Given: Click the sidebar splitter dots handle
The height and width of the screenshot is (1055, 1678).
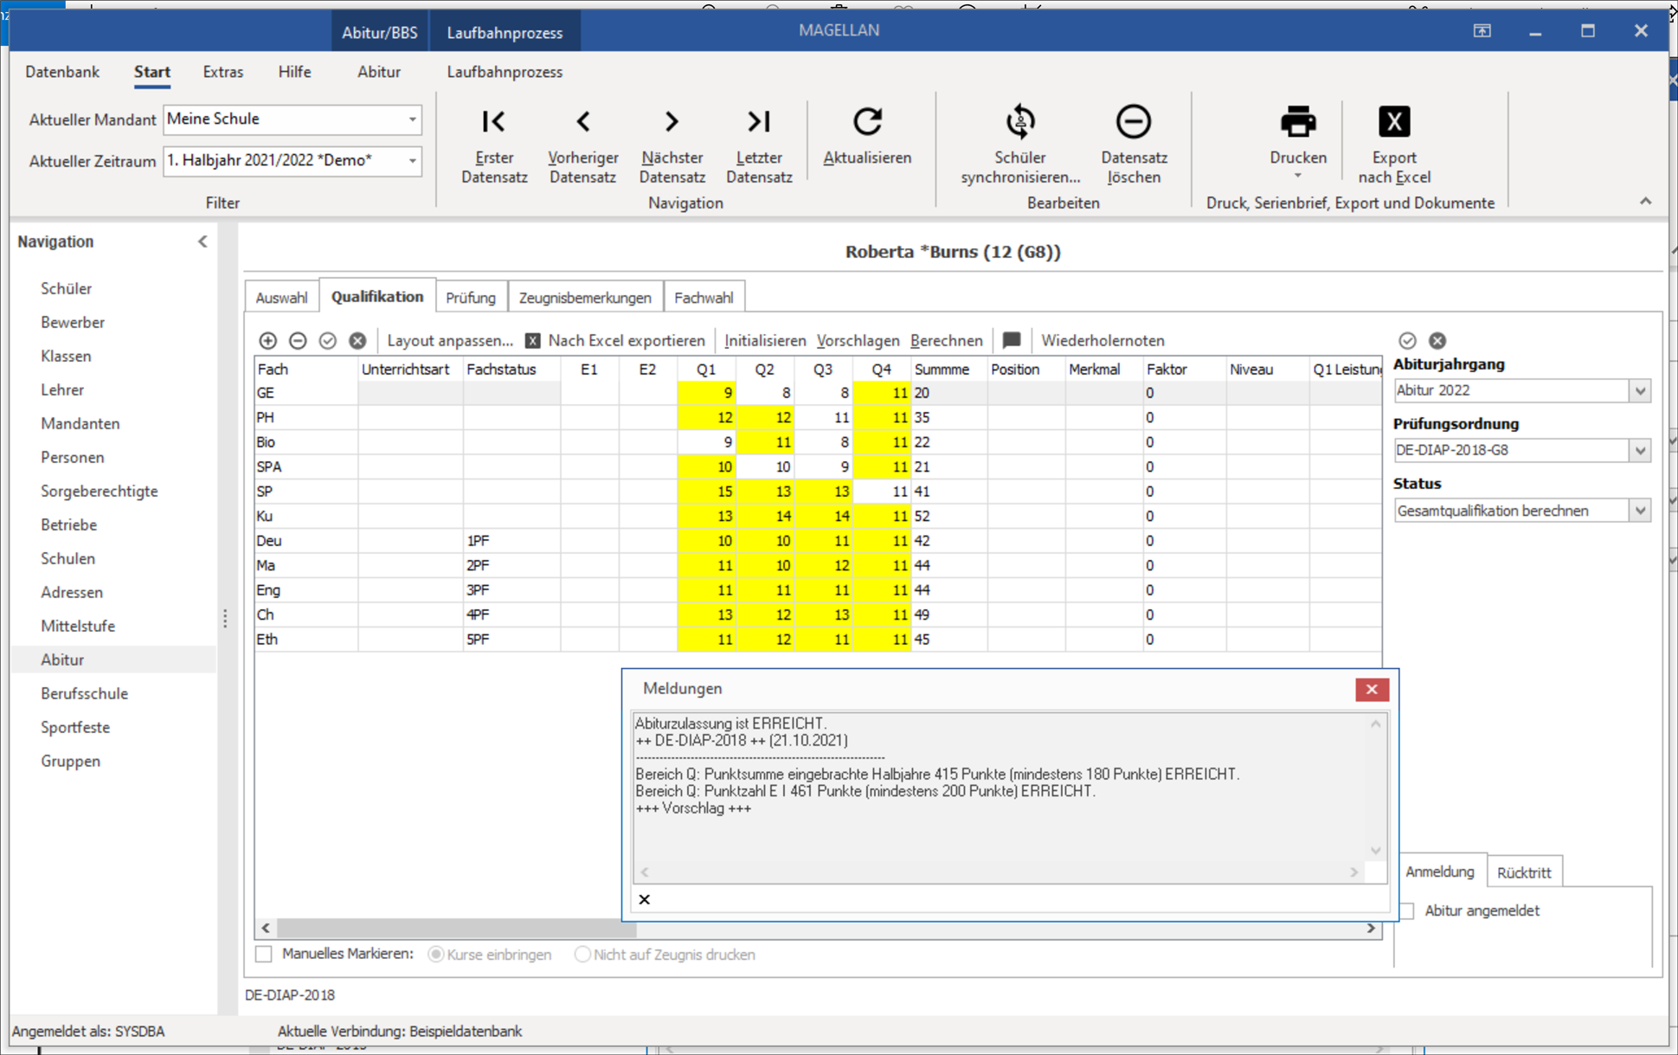Looking at the screenshot, I should [225, 618].
